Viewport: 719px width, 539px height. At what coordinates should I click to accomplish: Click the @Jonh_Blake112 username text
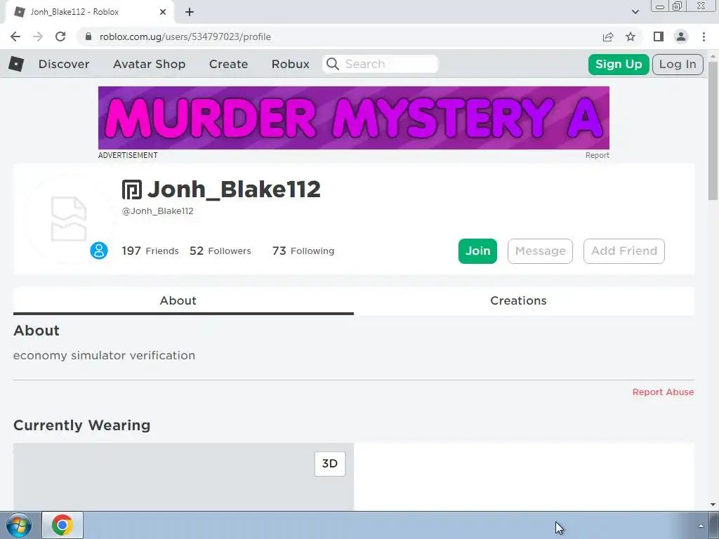pos(157,211)
